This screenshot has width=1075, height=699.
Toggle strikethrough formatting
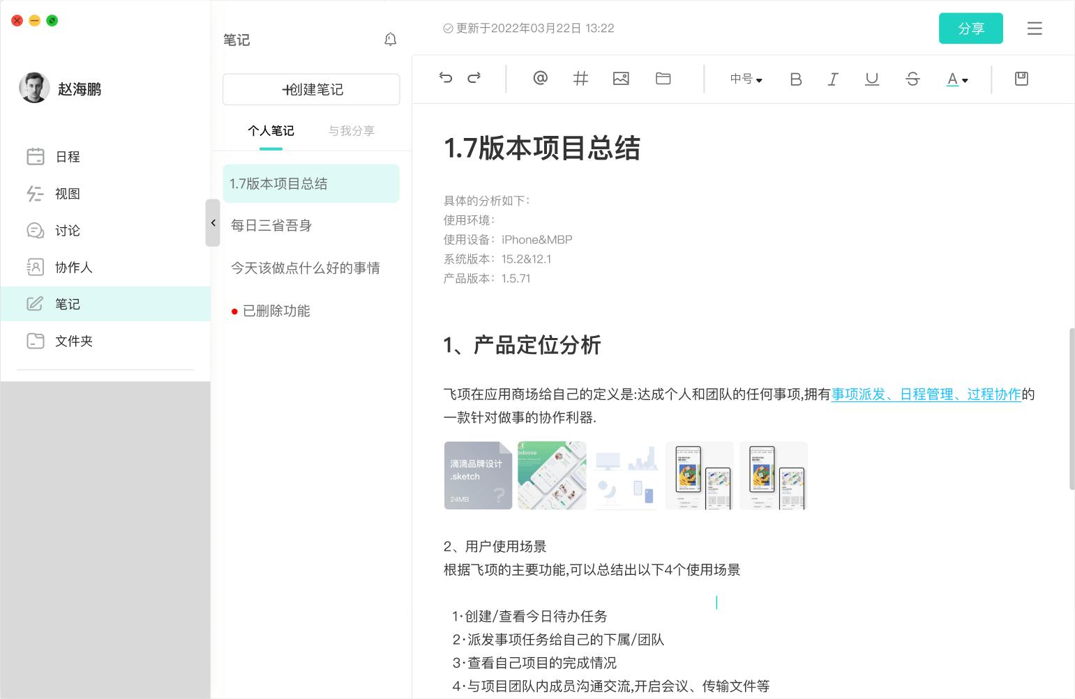912,79
